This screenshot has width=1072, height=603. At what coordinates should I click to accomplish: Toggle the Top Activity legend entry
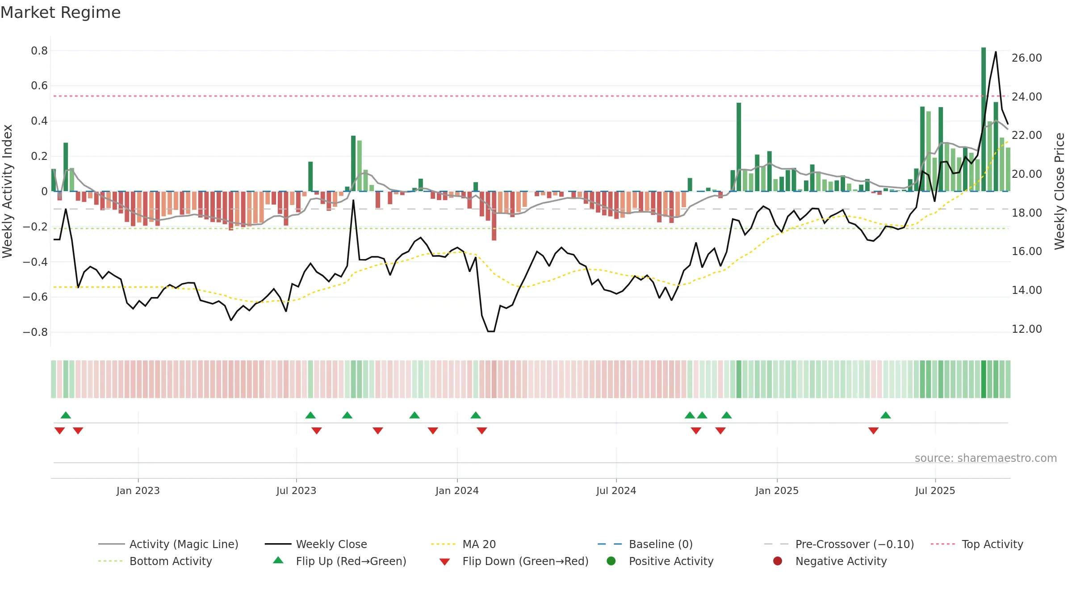[977, 544]
